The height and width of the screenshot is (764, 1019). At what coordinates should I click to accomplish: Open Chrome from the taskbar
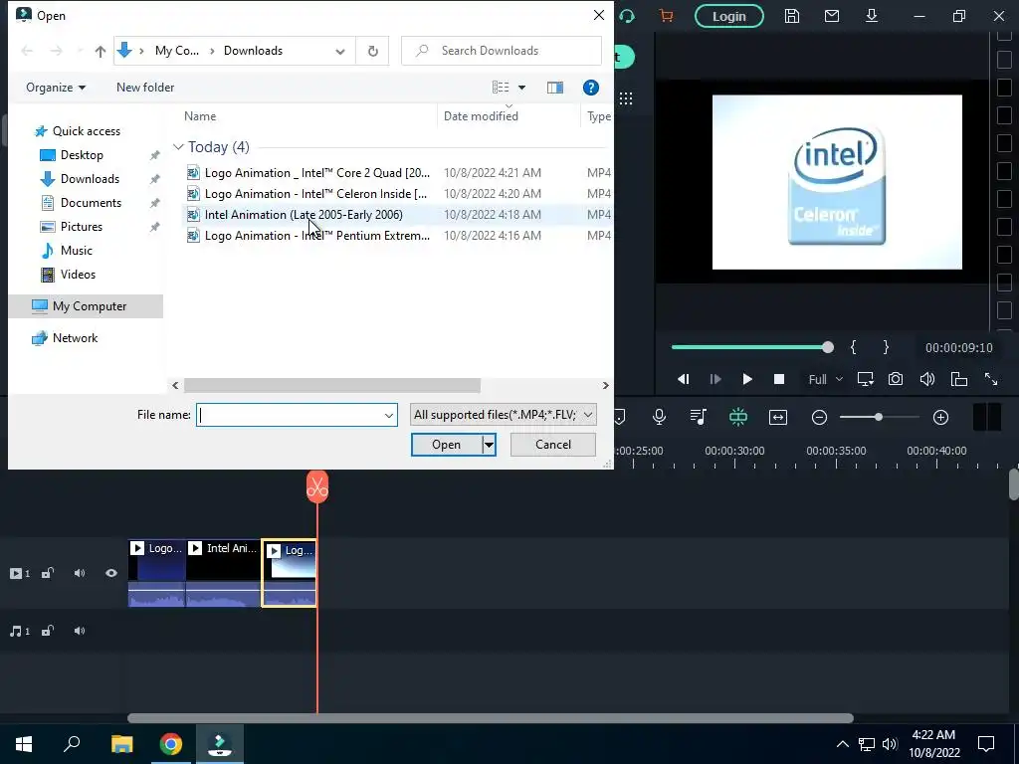coord(171,744)
